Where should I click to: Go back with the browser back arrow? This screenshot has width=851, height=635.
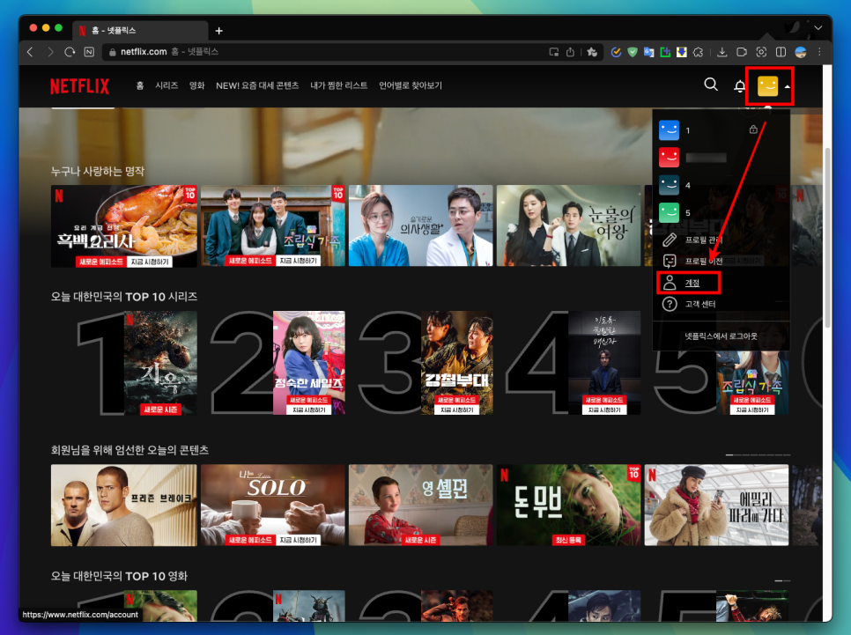[x=30, y=52]
